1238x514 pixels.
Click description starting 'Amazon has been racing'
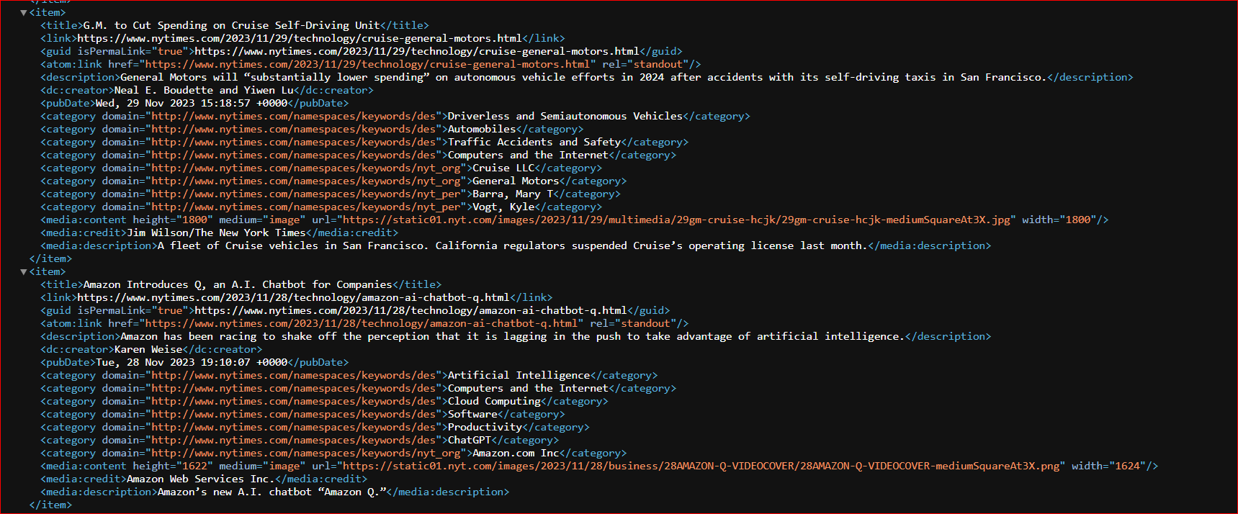(513, 336)
